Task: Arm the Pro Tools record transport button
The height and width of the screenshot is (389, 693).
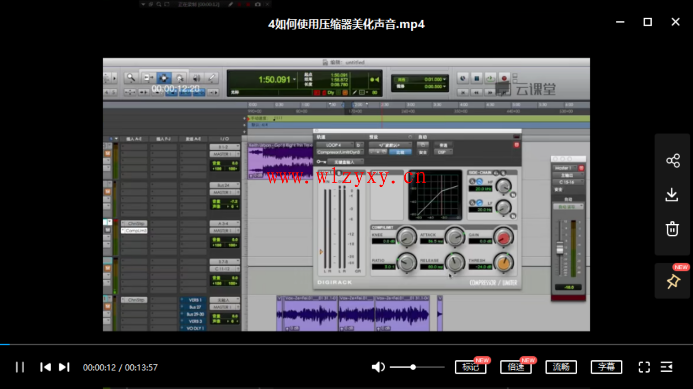Action: (x=504, y=79)
